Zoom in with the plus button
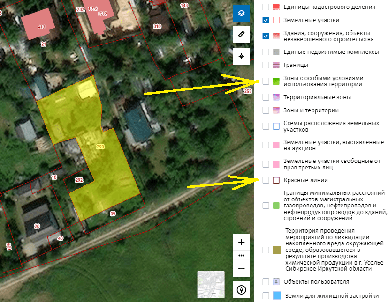This screenshot has height=302, width=388. (242, 242)
